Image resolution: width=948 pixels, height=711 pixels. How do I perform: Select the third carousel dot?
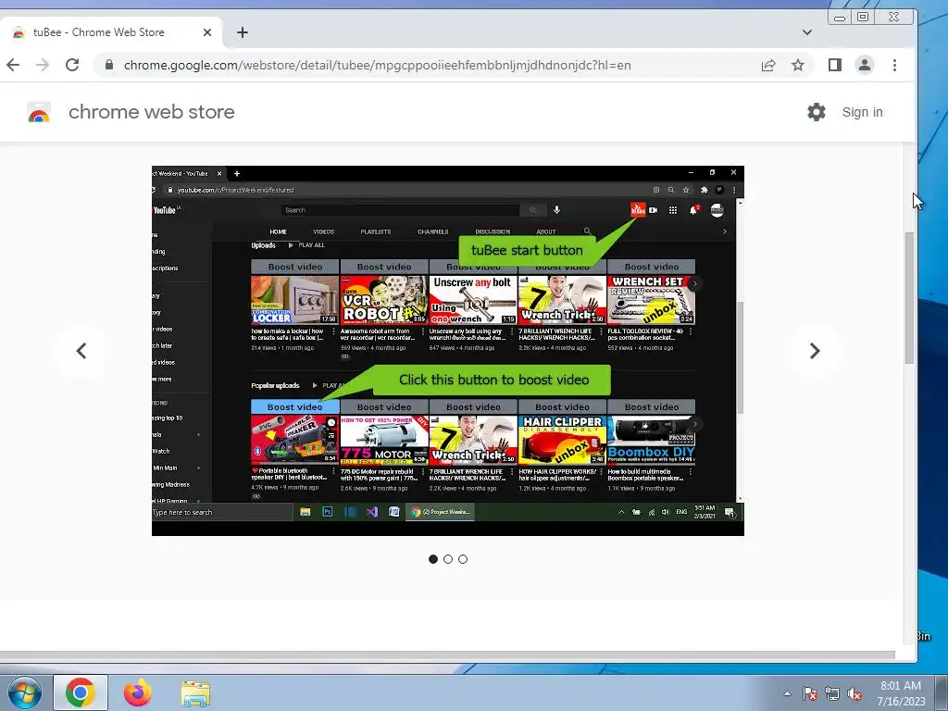tap(463, 559)
